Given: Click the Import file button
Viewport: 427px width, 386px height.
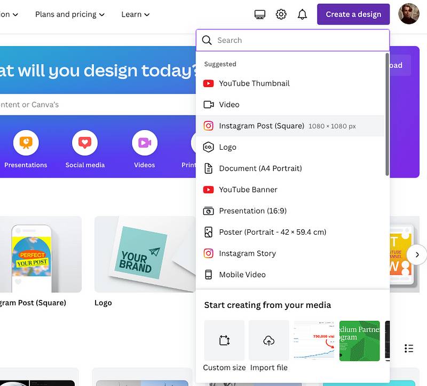Looking at the screenshot, I should click(x=269, y=341).
